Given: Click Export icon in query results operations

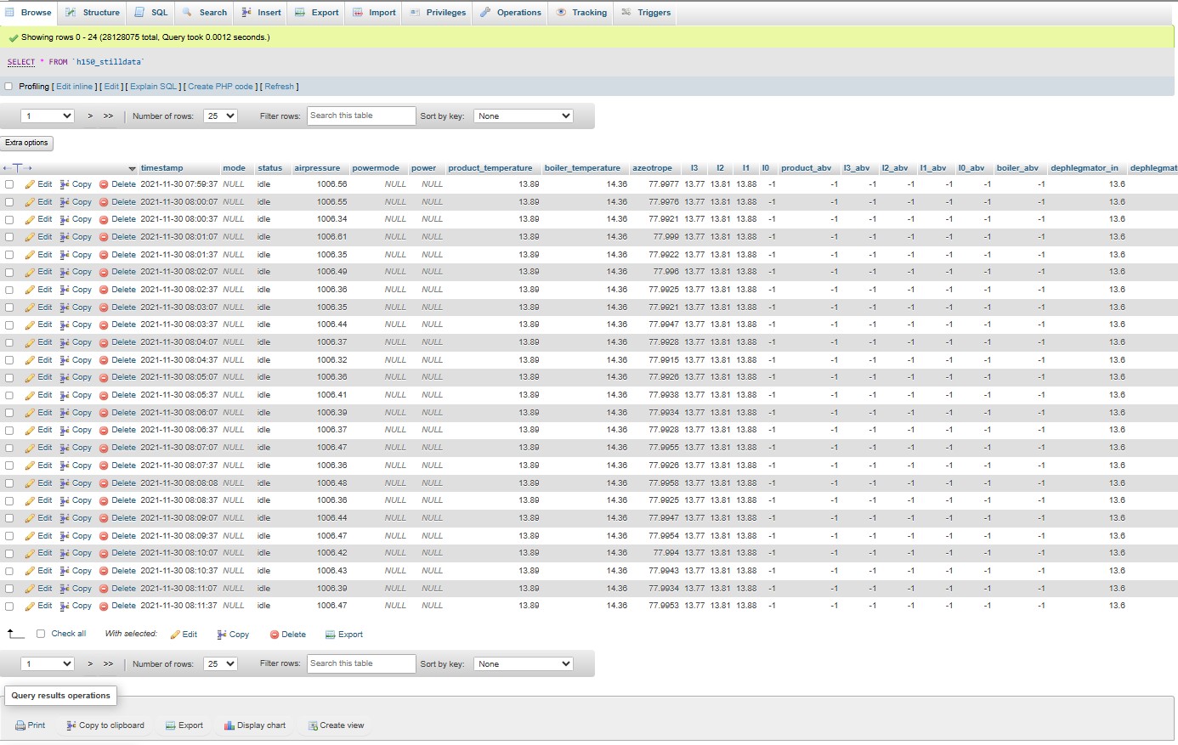Looking at the screenshot, I should point(170,725).
